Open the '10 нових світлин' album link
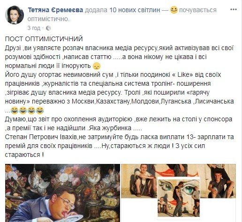 click(135, 10)
